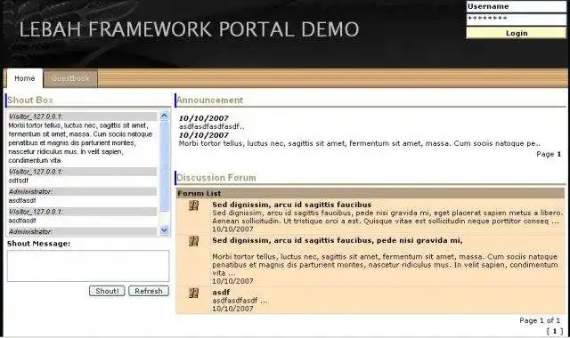
Task: Click shout message 'sdfsdf'
Action: pyautogui.click(x=19, y=181)
